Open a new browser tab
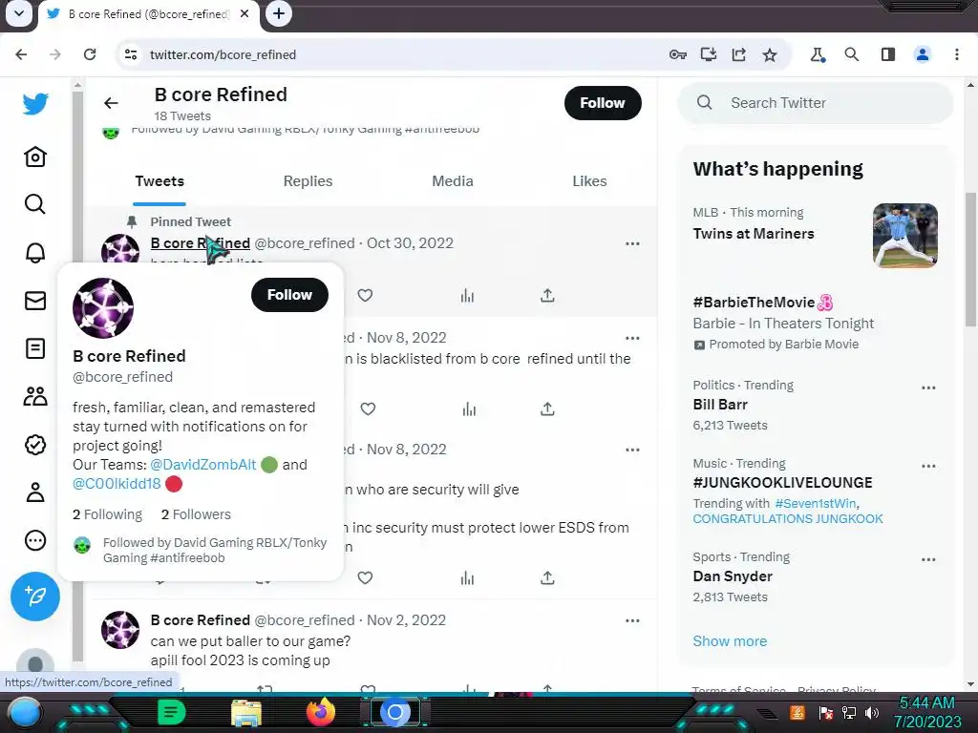 point(279,13)
